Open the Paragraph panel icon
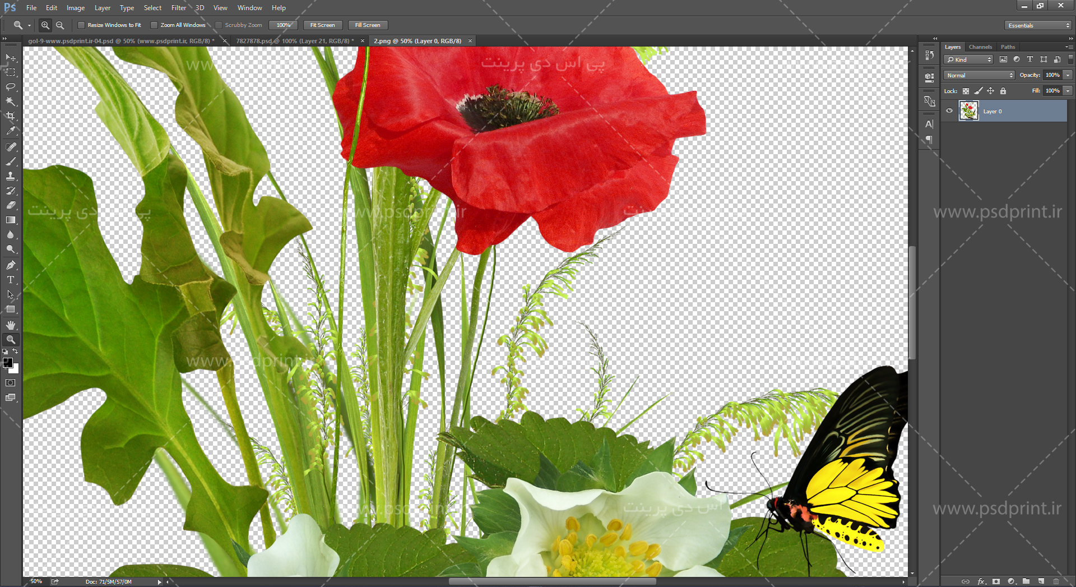This screenshot has width=1076, height=587. click(x=929, y=139)
